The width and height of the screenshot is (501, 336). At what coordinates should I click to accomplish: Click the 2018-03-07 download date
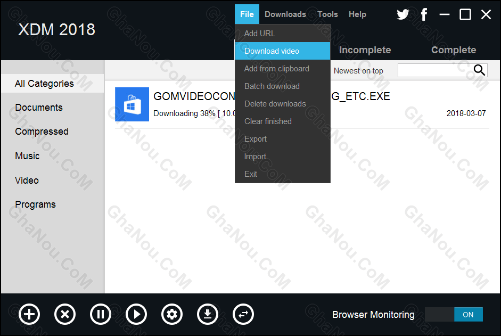(x=466, y=113)
